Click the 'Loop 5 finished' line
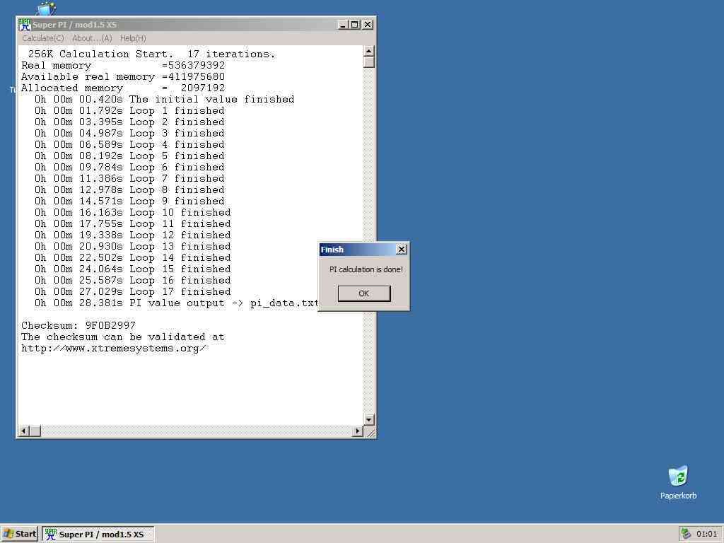The image size is (724, 543). 129,156
